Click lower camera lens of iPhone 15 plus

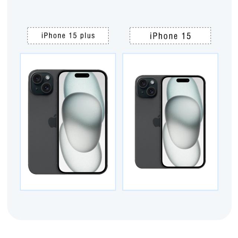point(46,88)
